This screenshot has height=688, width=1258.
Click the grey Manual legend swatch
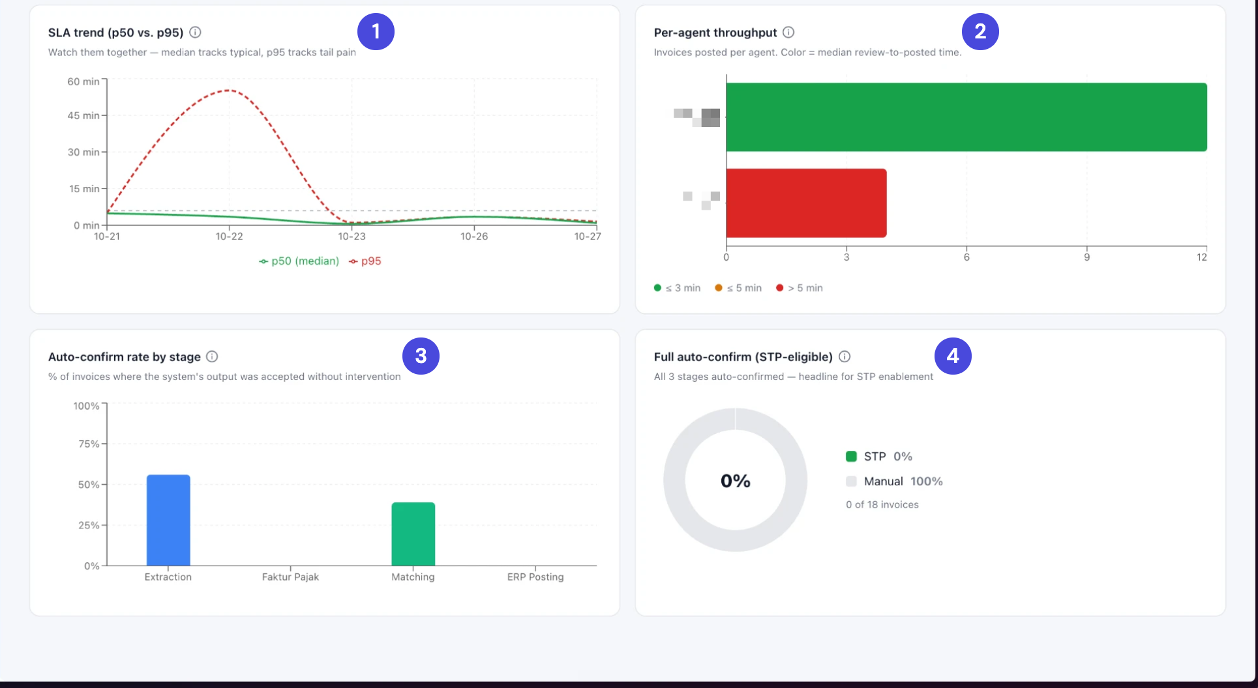coord(851,481)
